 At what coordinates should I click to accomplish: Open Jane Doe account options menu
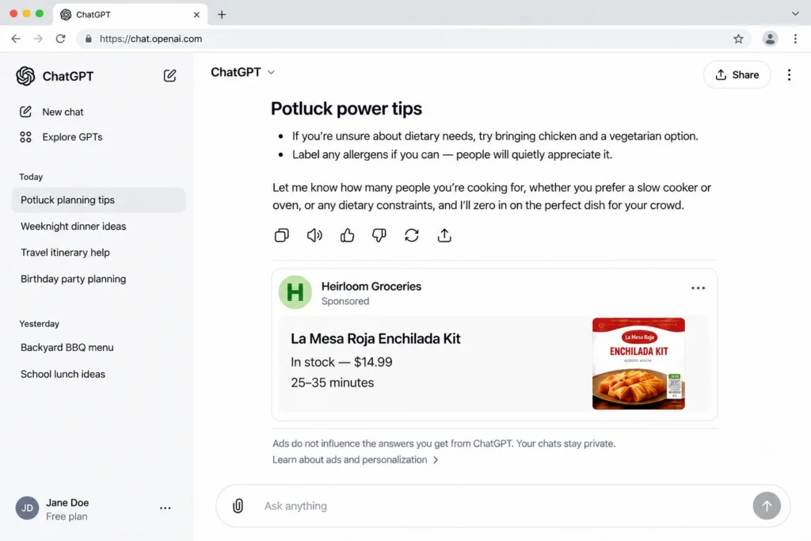pyautogui.click(x=165, y=508)
